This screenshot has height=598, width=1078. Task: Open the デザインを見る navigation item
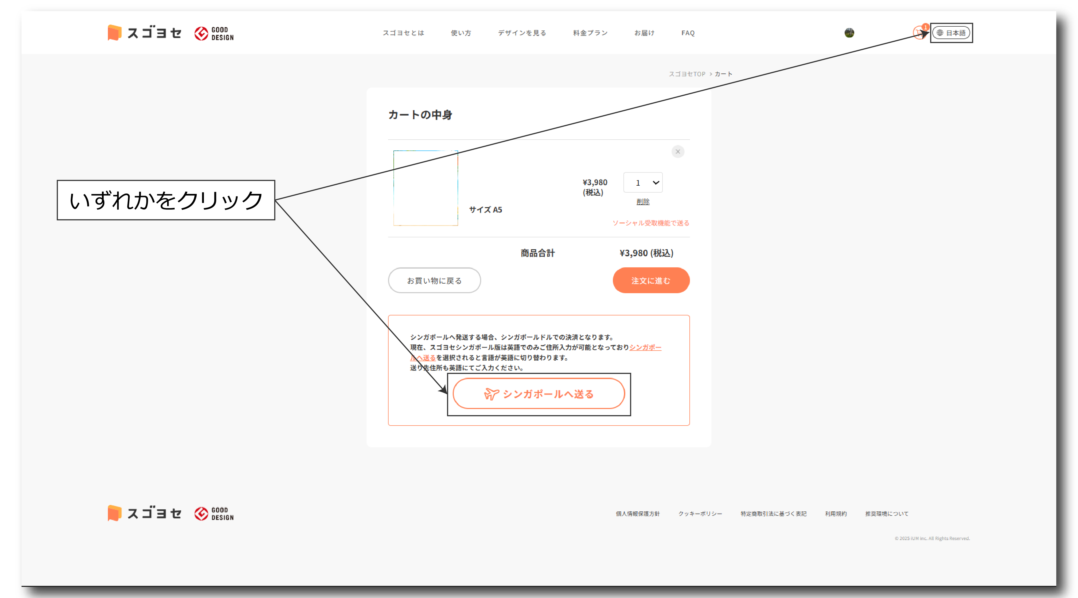point(522,33)
